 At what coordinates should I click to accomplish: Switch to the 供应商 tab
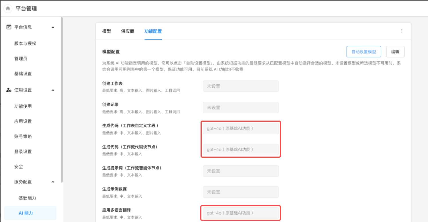point(128,31)
